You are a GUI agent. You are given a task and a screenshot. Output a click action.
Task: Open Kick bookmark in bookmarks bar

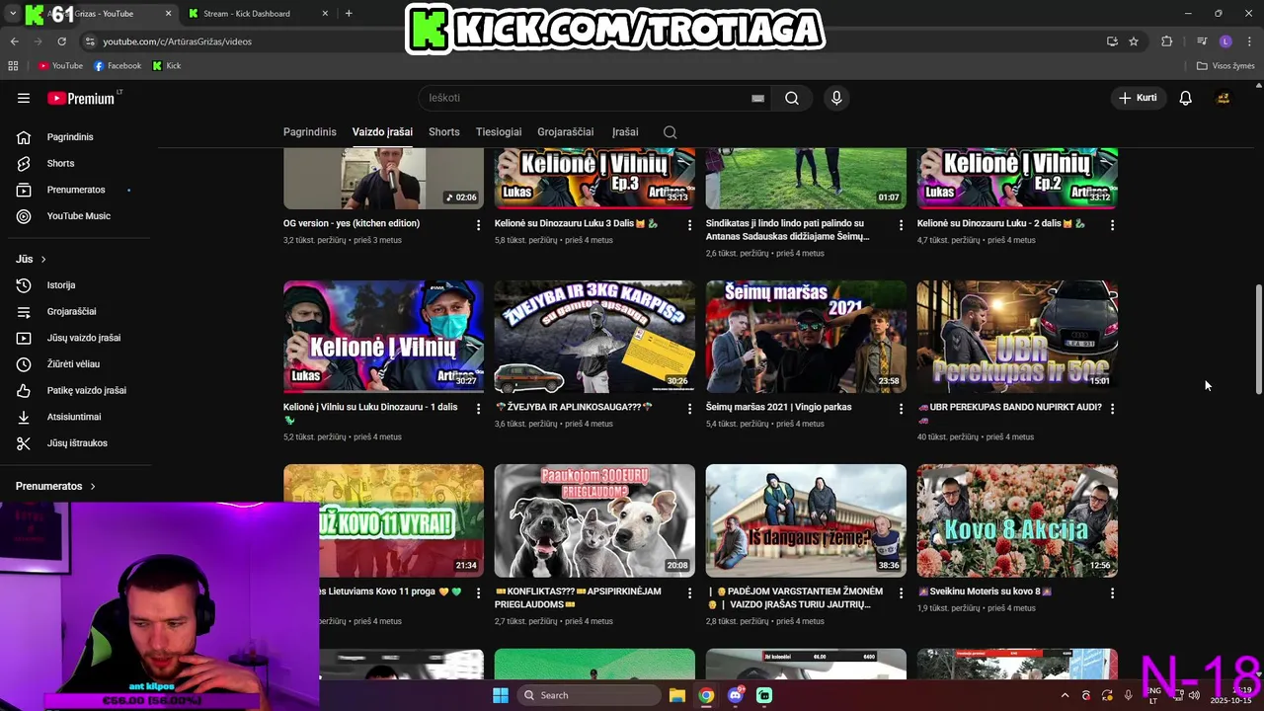tap(167, 66)
